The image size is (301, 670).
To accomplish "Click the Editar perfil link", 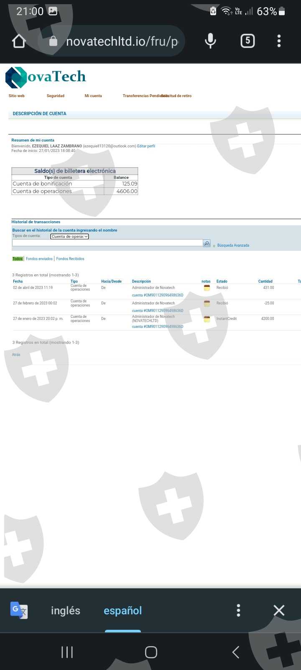I will 146,146.
